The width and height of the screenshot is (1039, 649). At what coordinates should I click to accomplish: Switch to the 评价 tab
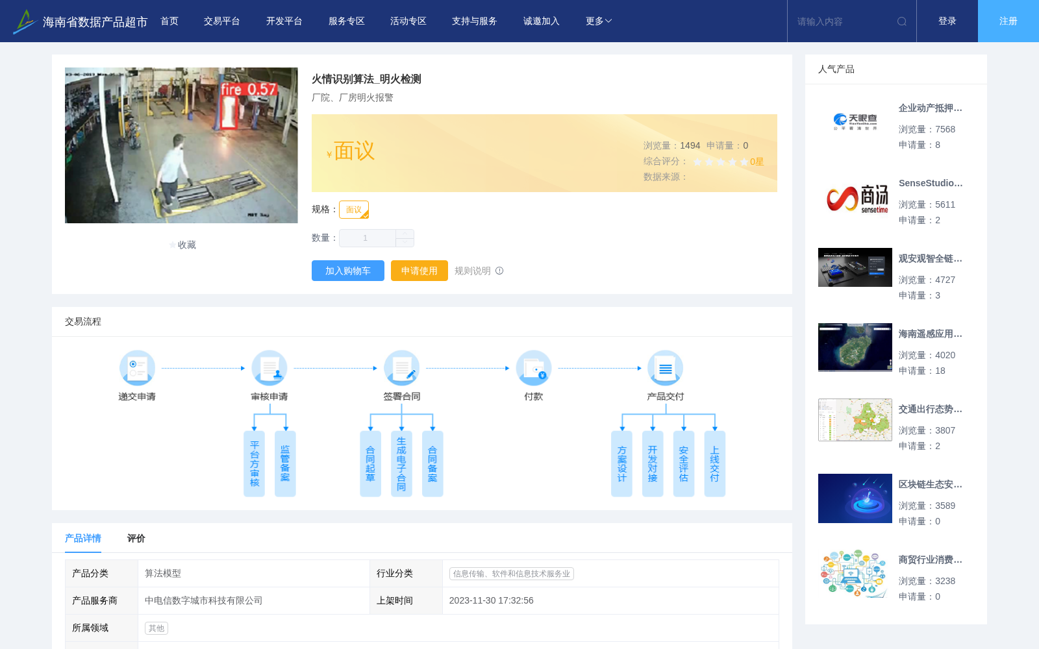point(136,538)
